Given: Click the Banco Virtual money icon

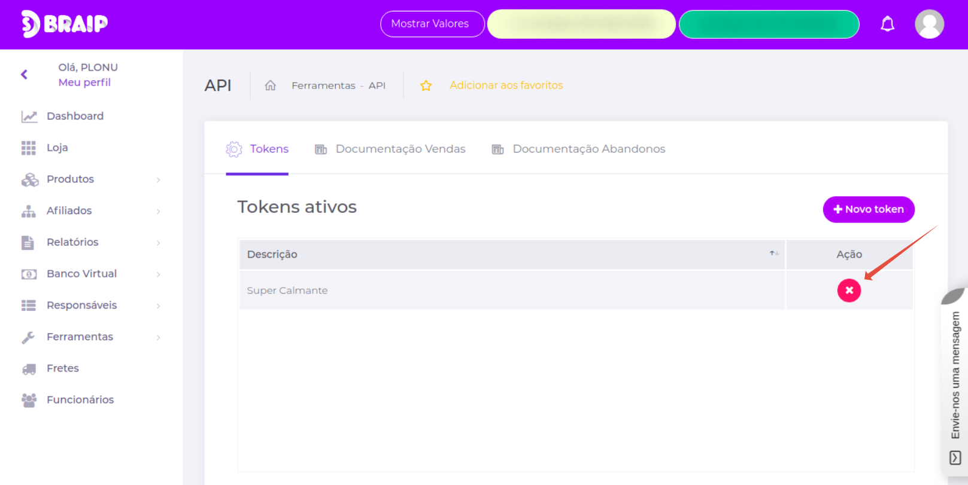Looking at the screenshot, I should click(29, 274).
